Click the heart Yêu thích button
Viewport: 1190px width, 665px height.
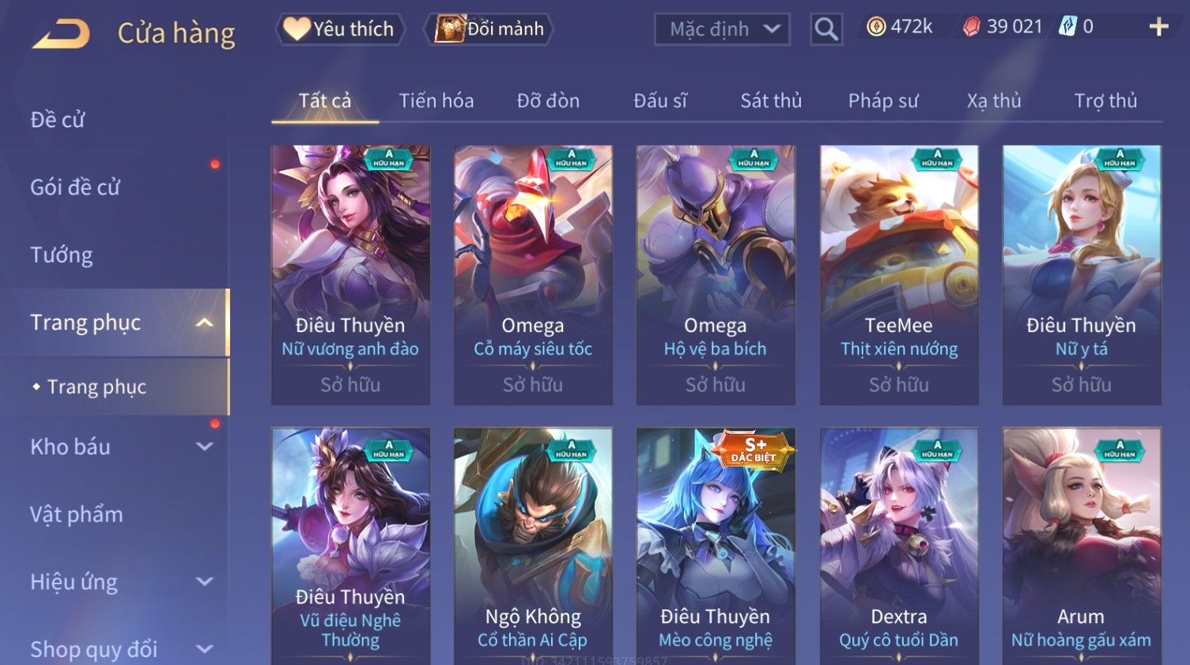tap(340, 29)
